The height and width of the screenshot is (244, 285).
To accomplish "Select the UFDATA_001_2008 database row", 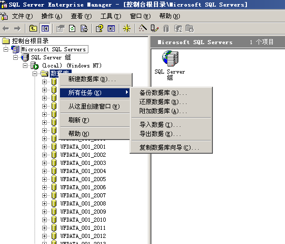I will (x=83, y=203).
